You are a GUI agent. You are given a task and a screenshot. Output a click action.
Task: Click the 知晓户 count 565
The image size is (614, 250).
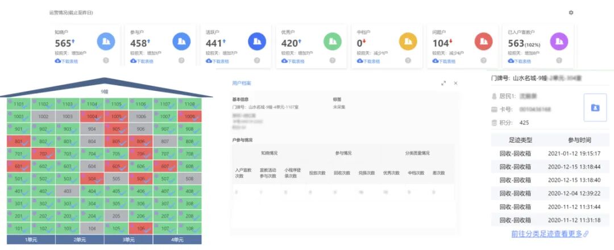click(63, 43)
